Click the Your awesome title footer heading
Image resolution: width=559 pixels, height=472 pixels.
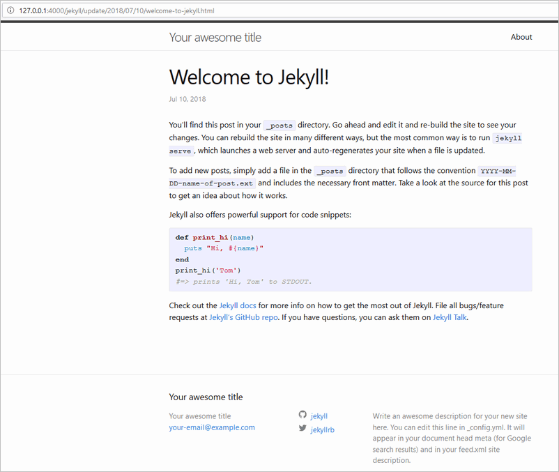pyautogui.click(x=206, y=397)
